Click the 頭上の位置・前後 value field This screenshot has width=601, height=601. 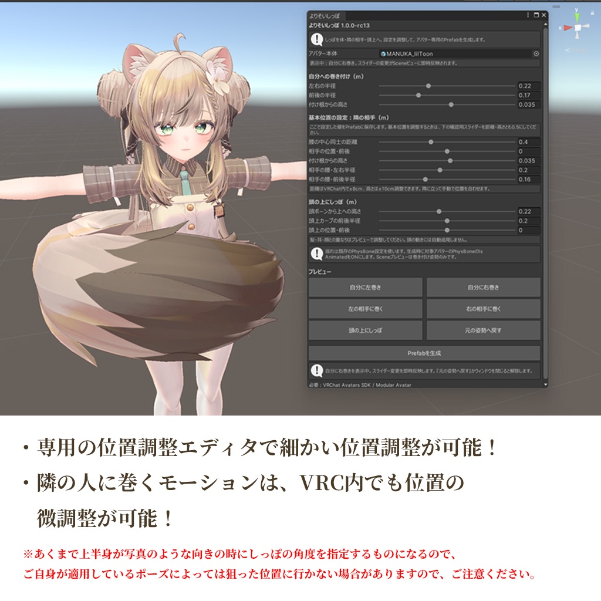(x=529, y=230)
